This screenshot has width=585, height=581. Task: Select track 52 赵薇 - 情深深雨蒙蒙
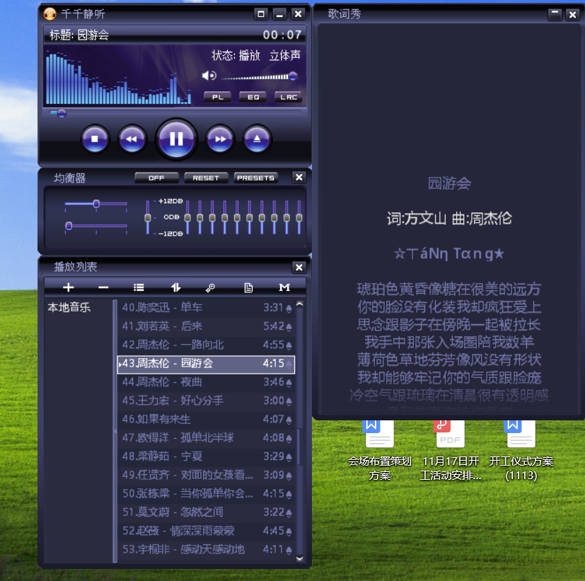click(206, 531)
